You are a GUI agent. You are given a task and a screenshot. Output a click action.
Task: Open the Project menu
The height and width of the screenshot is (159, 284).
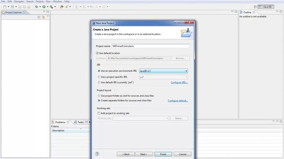pyautogui.click(x=39, y=1)
